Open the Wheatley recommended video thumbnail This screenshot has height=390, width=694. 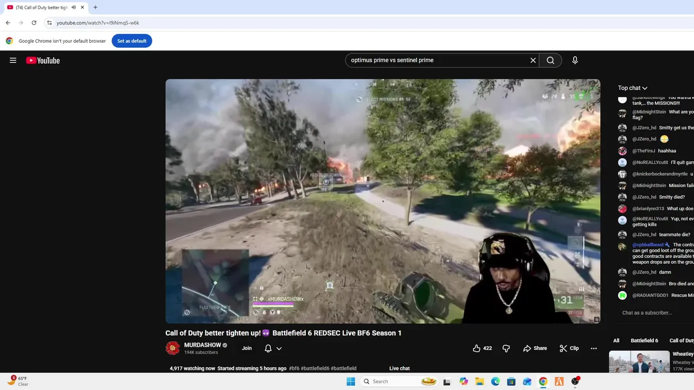[639, 362]
